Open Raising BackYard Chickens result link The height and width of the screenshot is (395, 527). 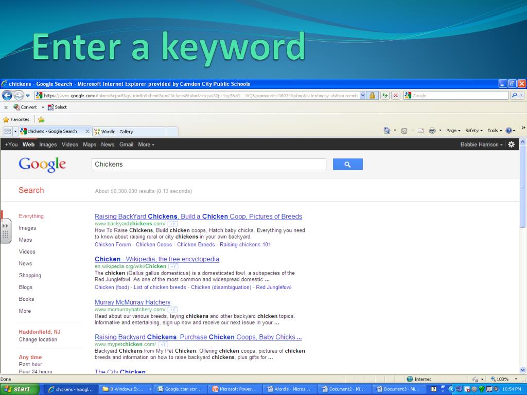198,217
